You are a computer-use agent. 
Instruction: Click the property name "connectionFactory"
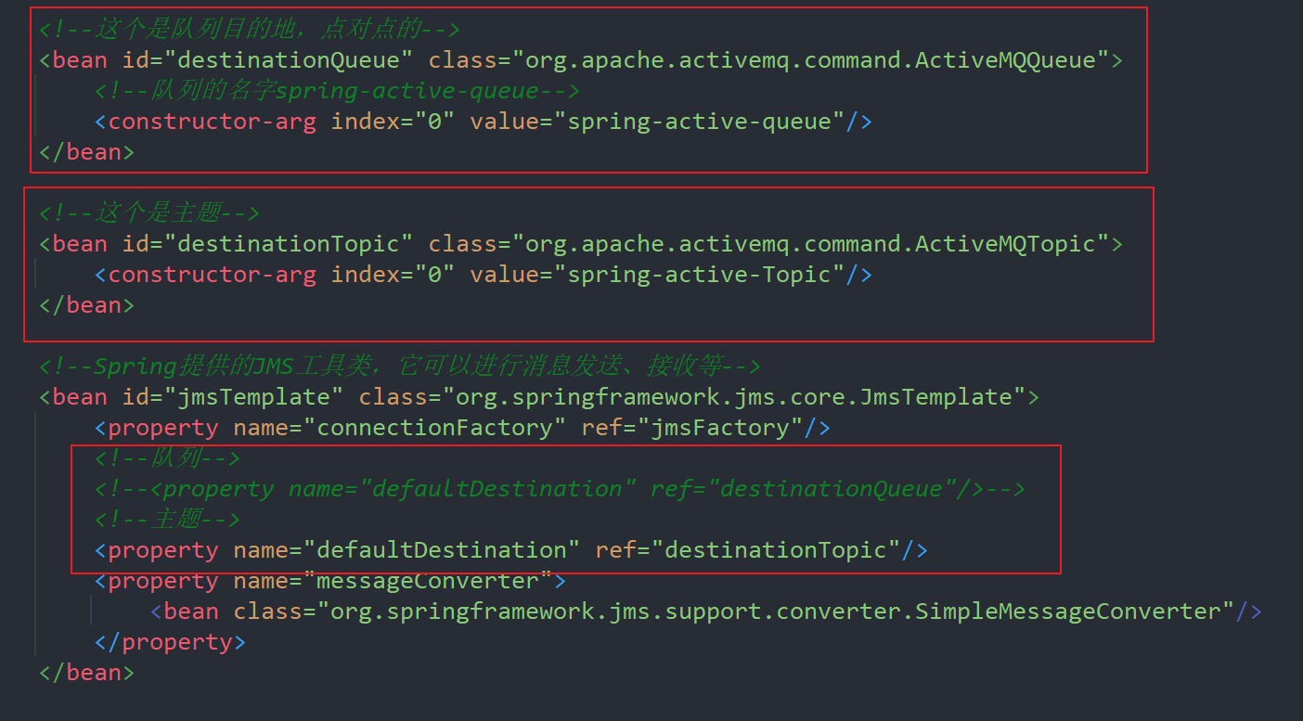click(x=434, y=428)
